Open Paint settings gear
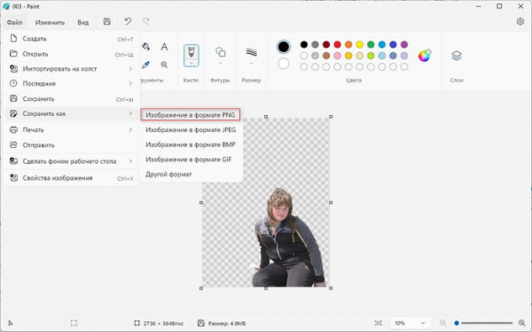The width and height of the screenshot is (532, 332). click(520, 21)
